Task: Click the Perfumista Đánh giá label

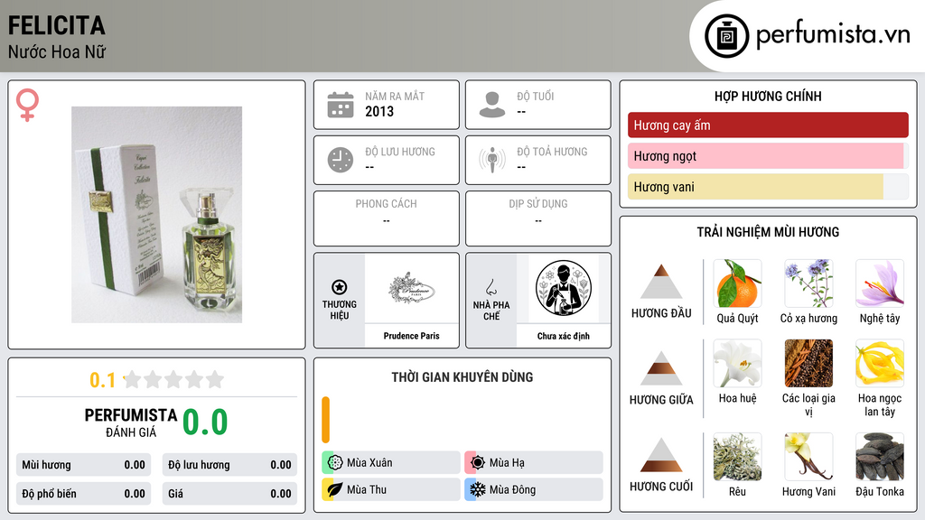Action: coord(130,422)
